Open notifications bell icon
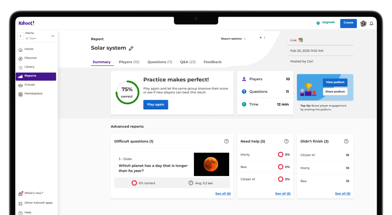Image resolution: width=392 pixels, height=215 pixels. pyautogui.click(x=372, y=23)
